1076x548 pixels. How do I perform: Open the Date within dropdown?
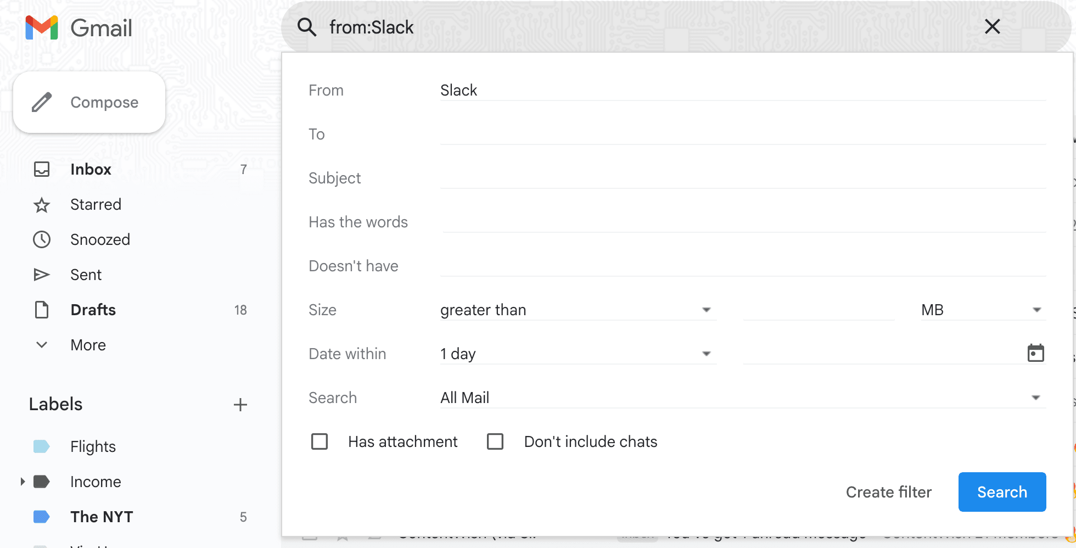pyautogui.click(x=707, y=353)
